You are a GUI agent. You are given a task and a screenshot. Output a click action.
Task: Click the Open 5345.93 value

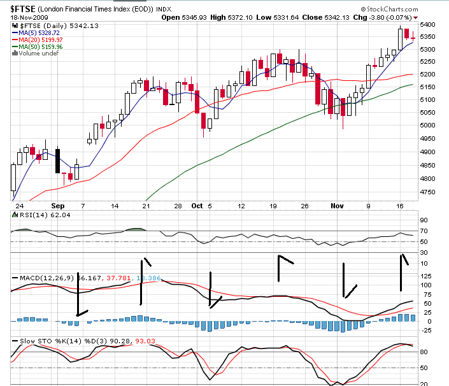pyautogui.click(x=184, y=17)
